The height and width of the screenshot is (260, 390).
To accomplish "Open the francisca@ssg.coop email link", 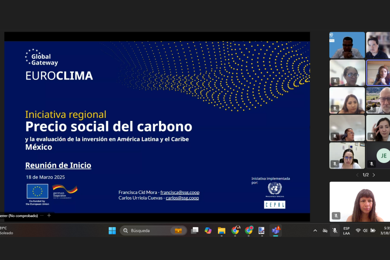I will [x=180, y=192].
